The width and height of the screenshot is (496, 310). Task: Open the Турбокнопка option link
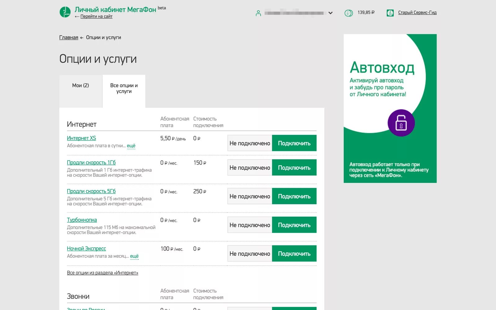click(x=82, y=220)
